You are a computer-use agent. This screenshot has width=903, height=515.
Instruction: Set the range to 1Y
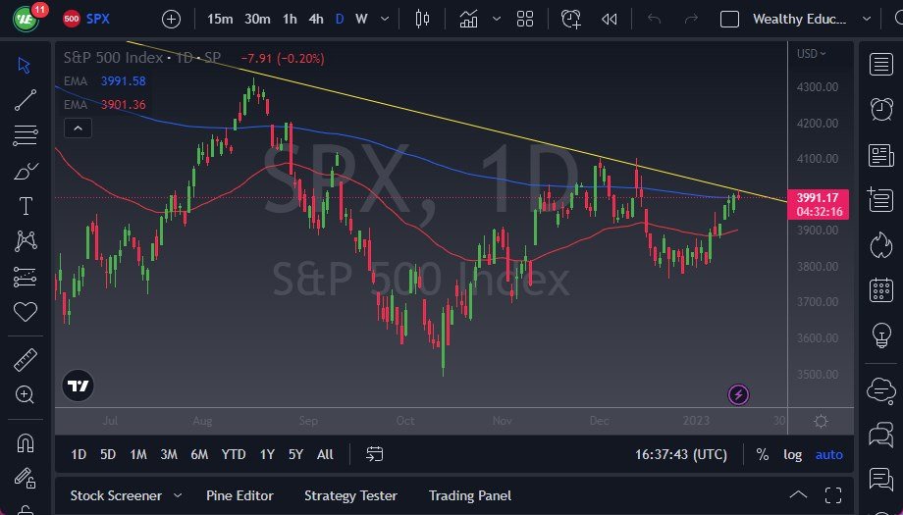tap(267, 454)
